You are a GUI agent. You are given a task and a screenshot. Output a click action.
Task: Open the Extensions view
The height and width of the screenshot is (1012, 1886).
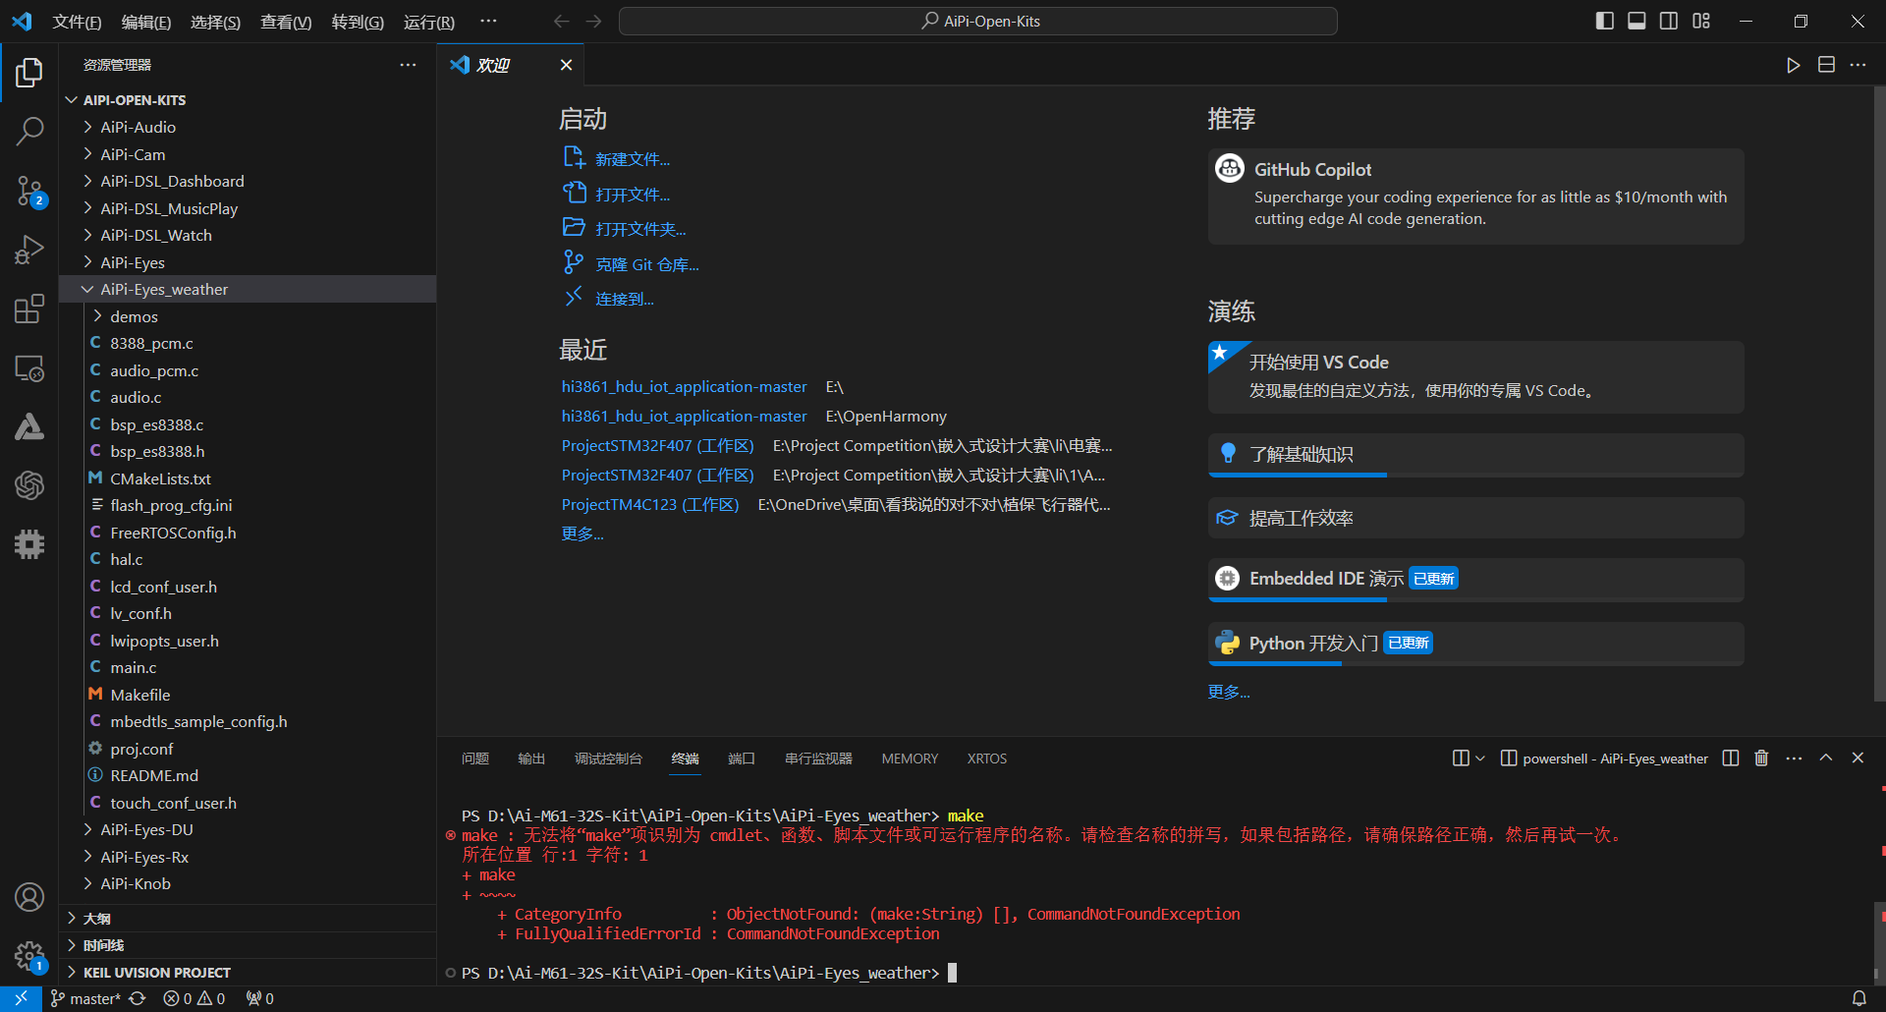29,309
